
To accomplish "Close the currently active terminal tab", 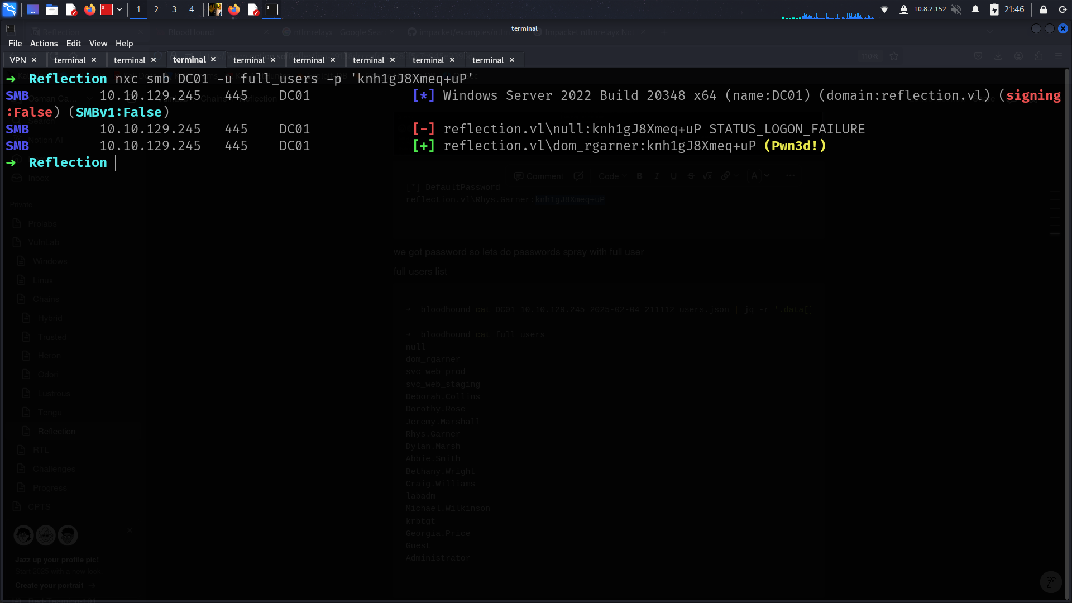I will 213,59.
